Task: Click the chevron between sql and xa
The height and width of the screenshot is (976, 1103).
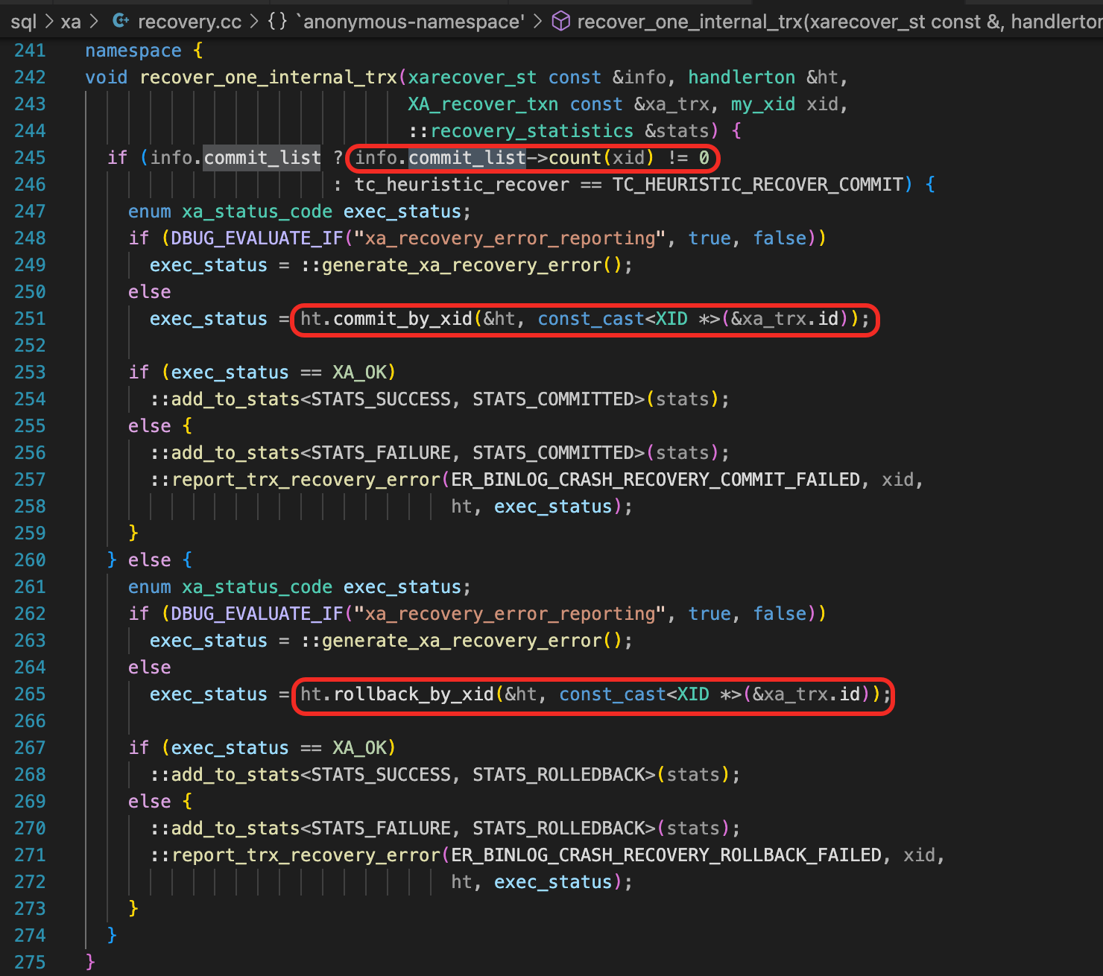Action: click(x=49, y=22)
